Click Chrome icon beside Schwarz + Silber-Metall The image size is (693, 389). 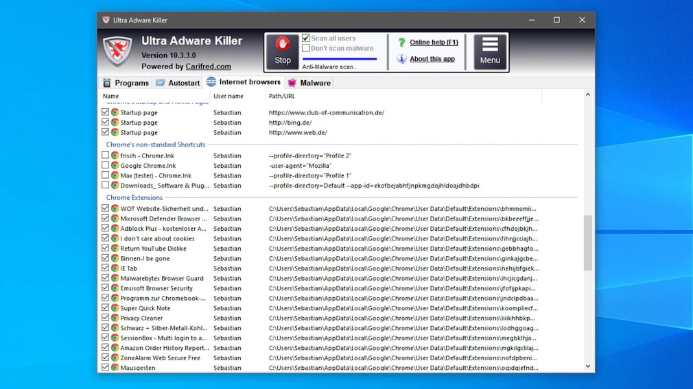click(x=115, y=327)
